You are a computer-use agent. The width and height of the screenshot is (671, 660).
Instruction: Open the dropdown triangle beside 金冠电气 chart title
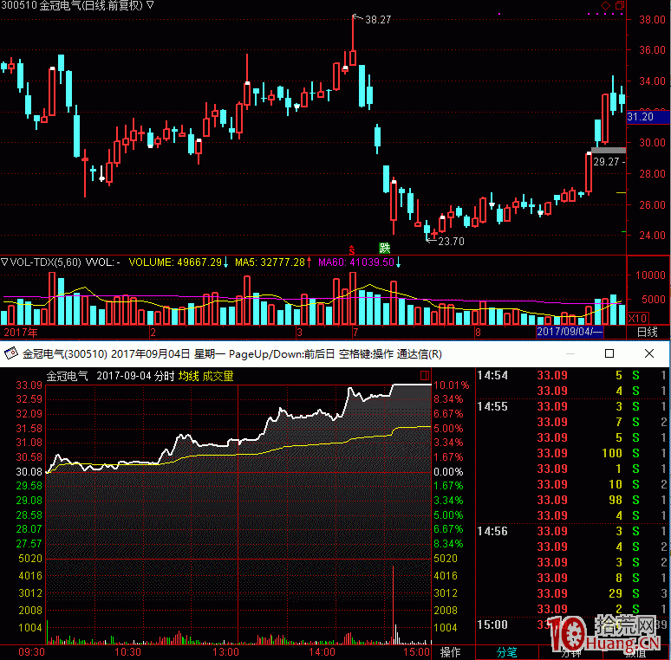(150, 5)
